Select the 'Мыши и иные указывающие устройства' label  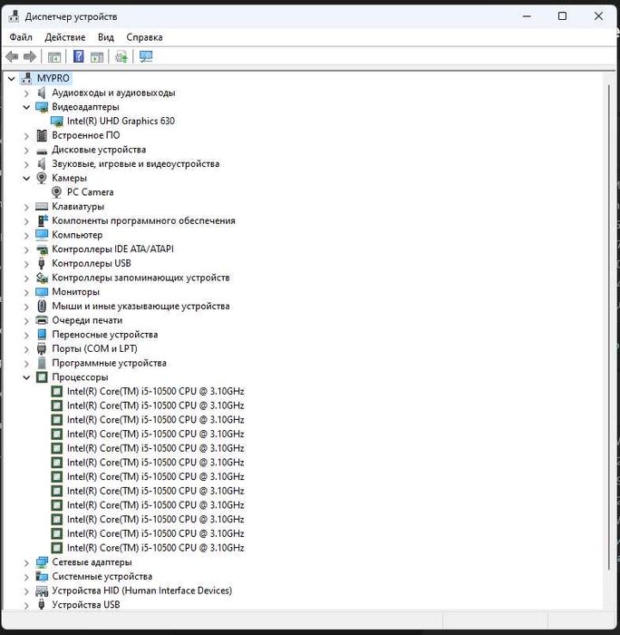140,306
